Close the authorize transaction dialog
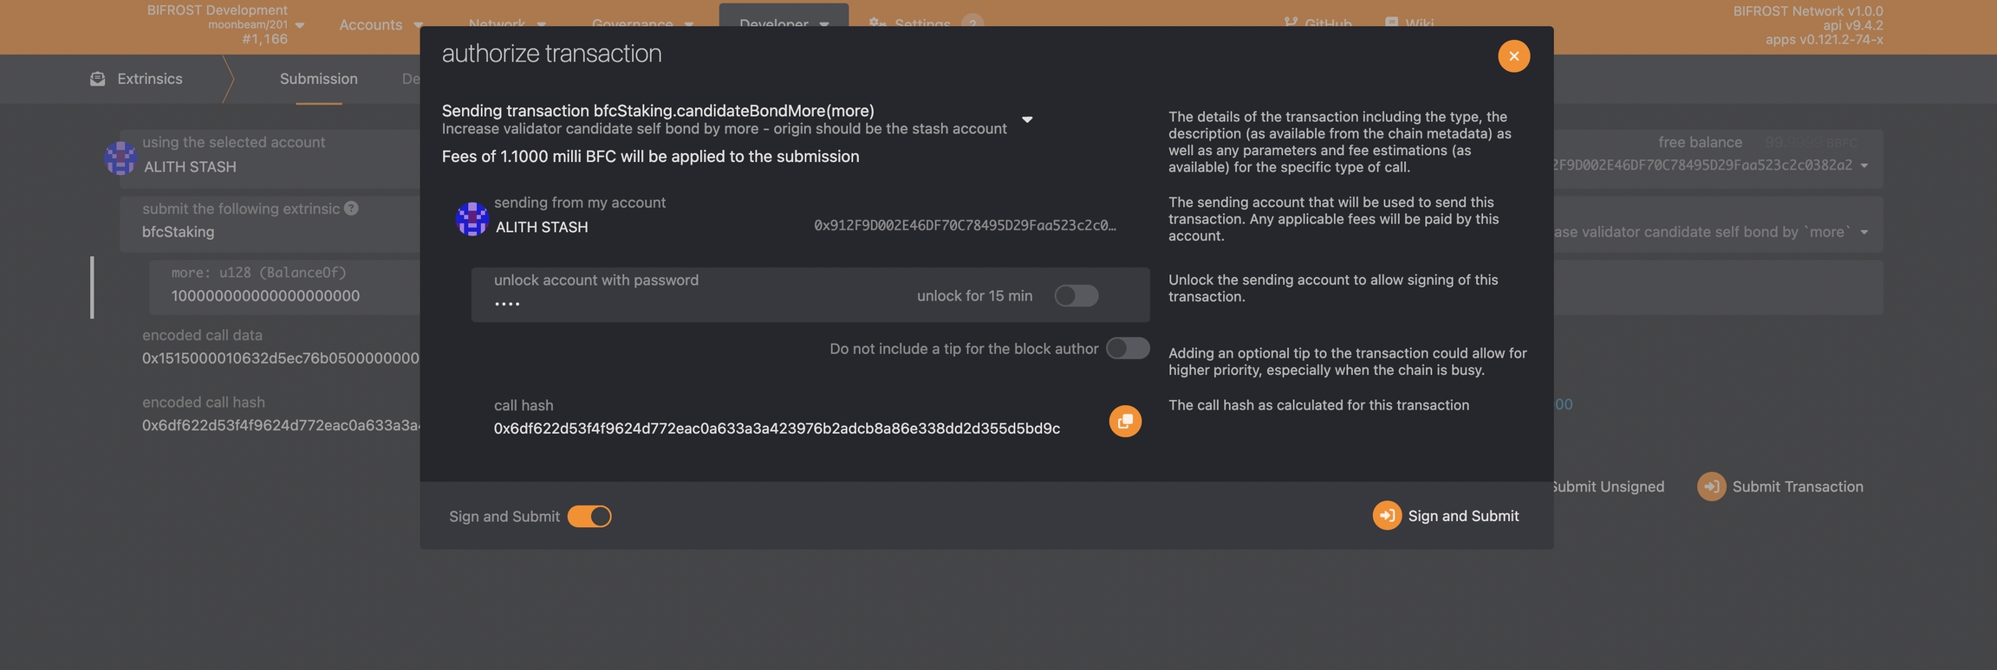The width and height of the screenshot is (1997, 670). click(1513, 56)
